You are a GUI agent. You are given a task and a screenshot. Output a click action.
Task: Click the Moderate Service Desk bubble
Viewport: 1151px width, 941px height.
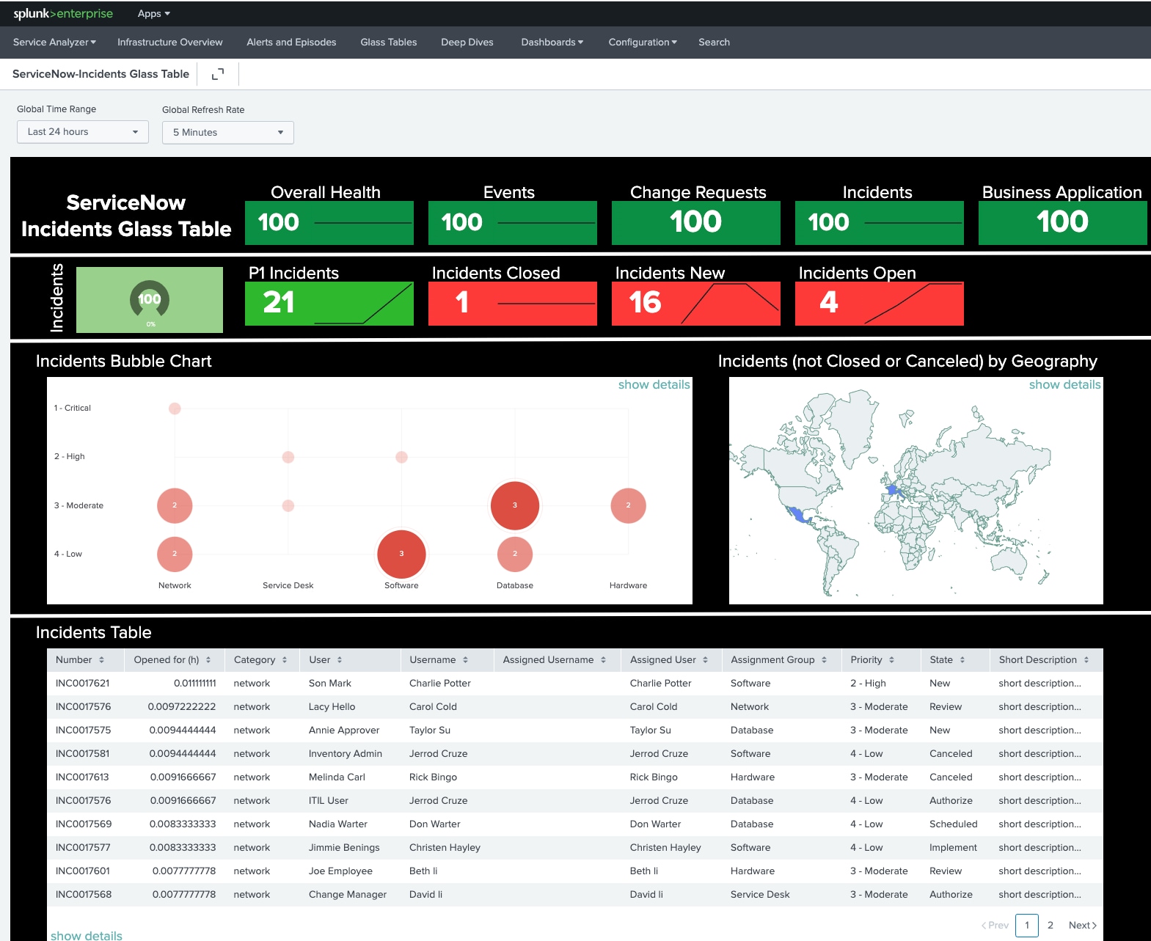click(288, 505)
